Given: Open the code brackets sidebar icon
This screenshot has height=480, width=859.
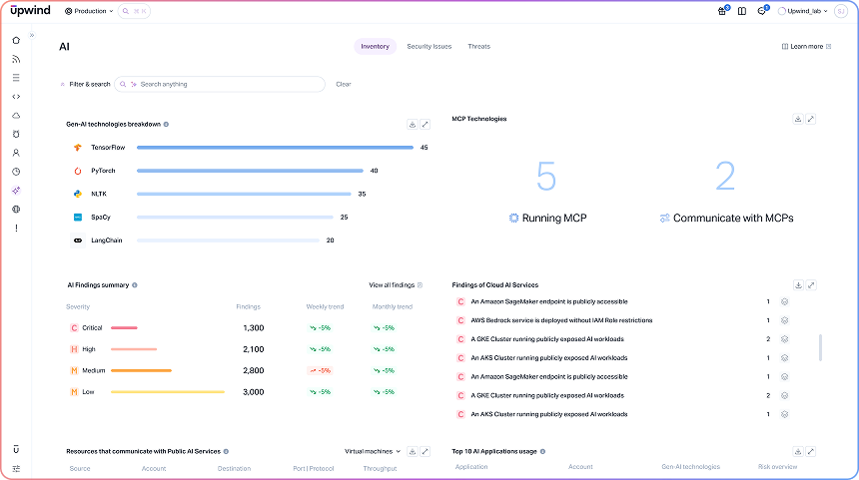Looking at the screenshot, I should [16, 97].
